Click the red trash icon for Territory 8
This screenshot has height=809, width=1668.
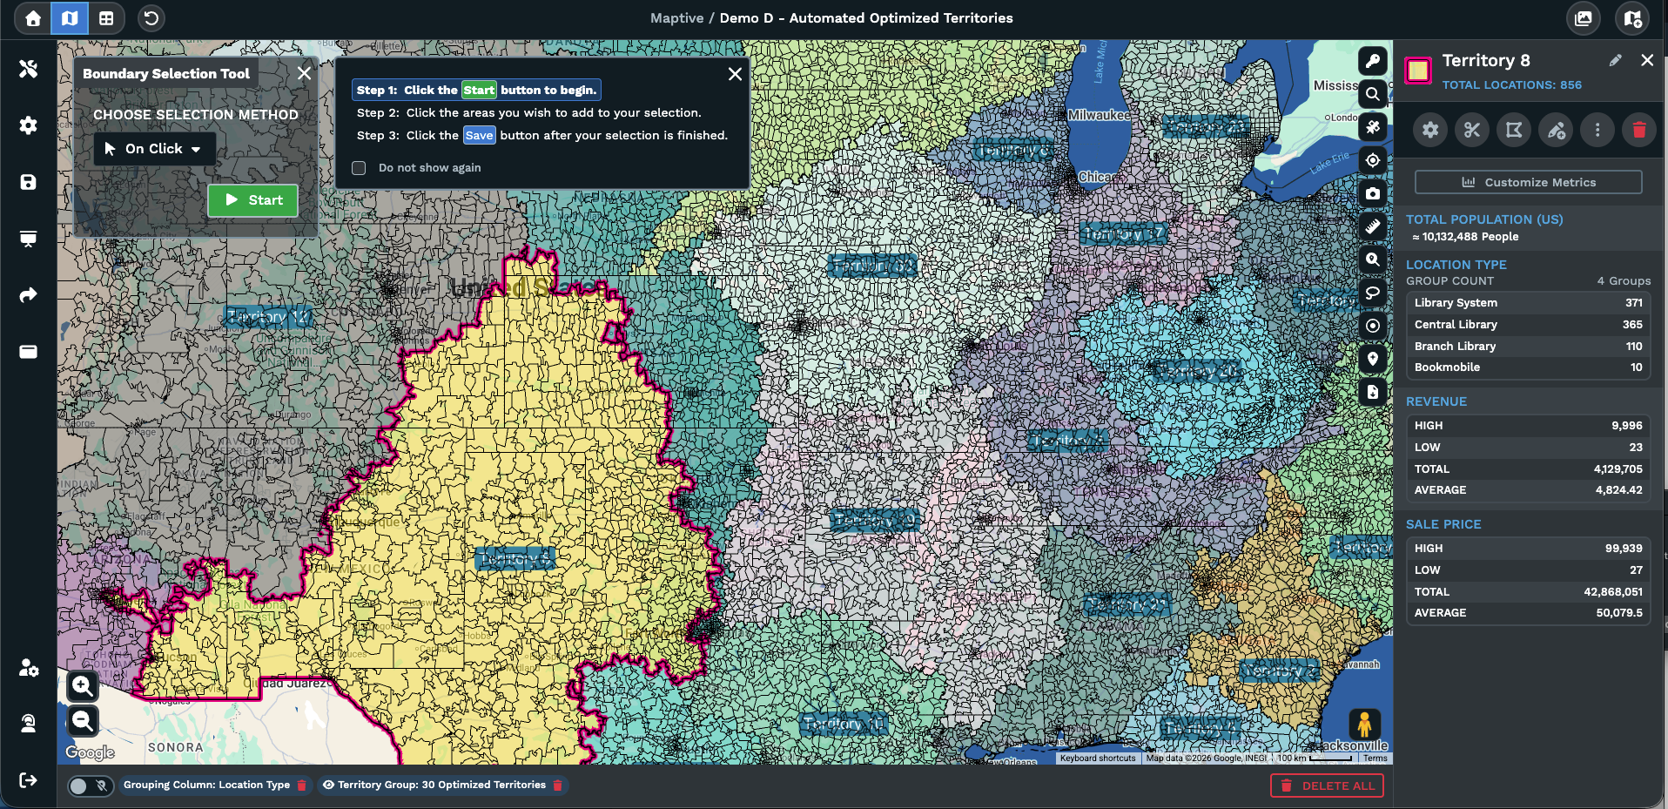click(1638, 131)
